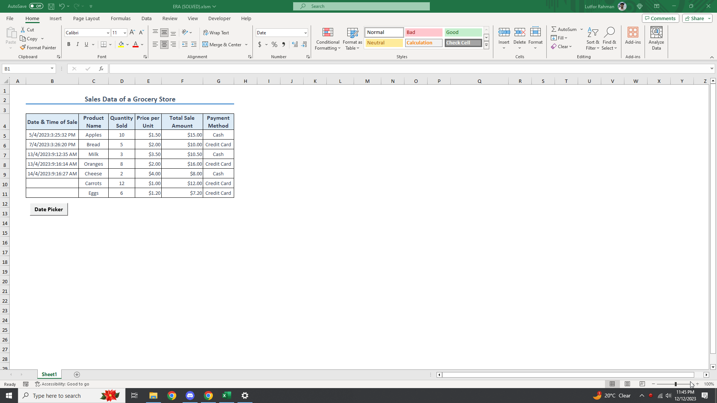This screenshot has width=717, height=403.
Task: Click the zoom slider handle
Action: [676, 384]
